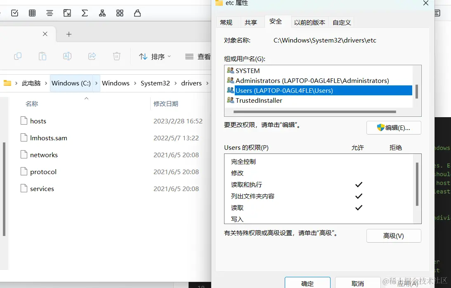The image size is (451, 288).
Task: Add a new Explorer tab
Action: pyautogui.click(x=69, y=34)
